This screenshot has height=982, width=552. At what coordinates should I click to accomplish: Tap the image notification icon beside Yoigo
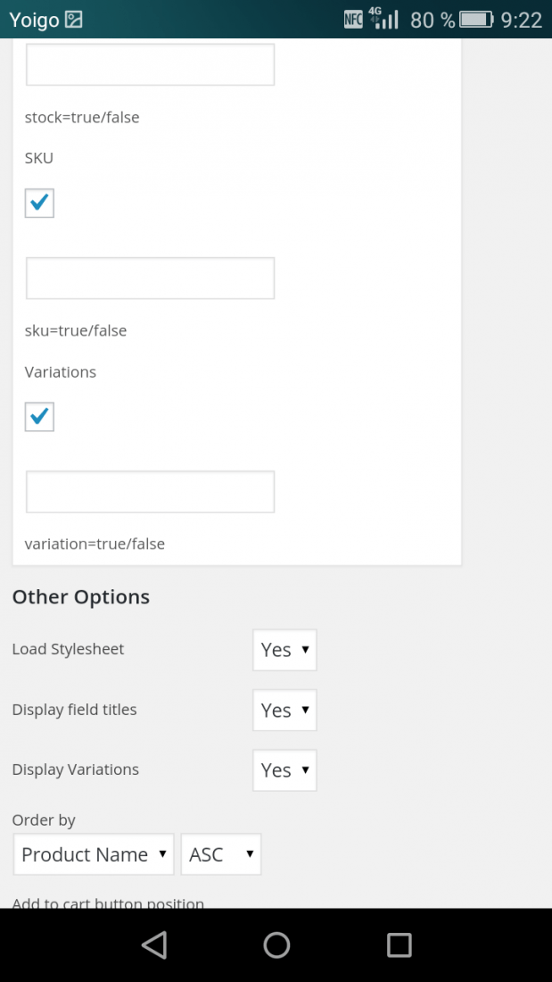tap(74, 20)
